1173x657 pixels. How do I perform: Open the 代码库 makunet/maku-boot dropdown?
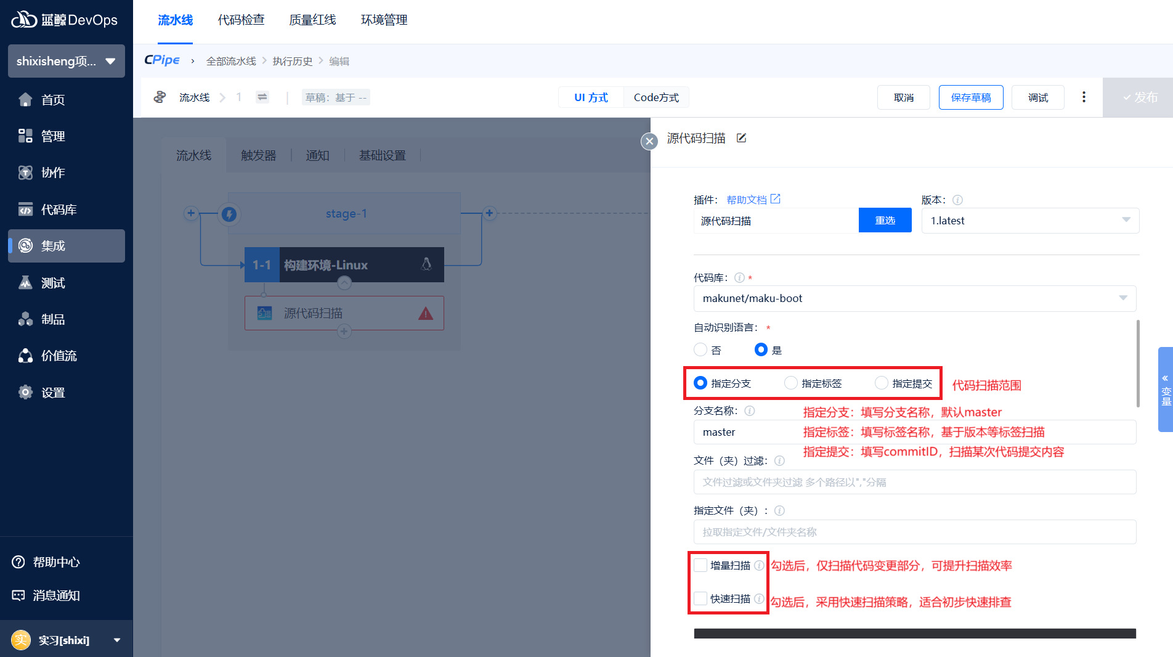click(914, 298)
